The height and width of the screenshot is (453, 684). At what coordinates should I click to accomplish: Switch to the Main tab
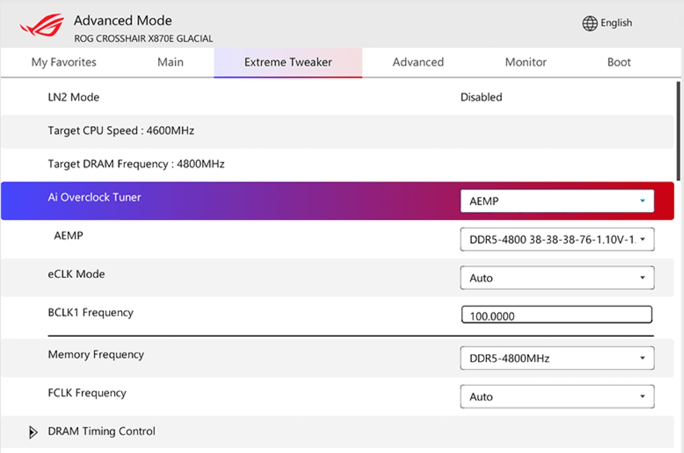170,62
